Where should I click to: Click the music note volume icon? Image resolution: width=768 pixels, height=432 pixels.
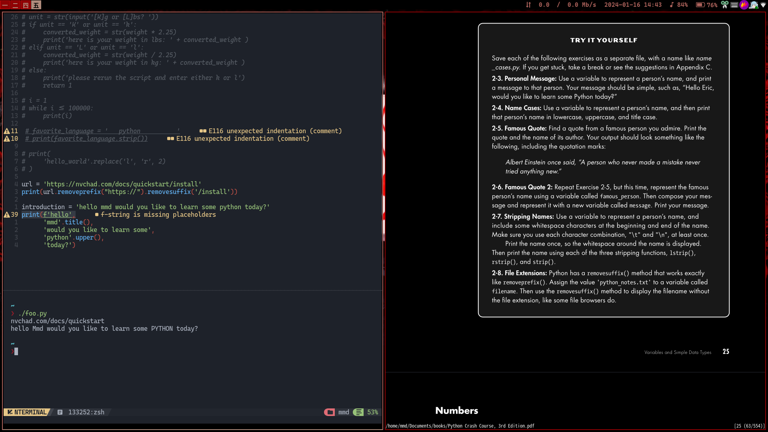point(672,5)
